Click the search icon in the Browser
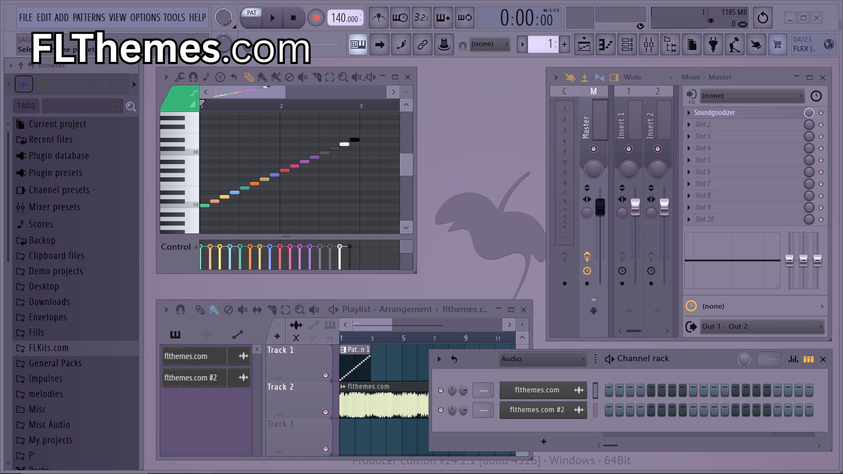Viewport: 843px width, 474px height. (130, 106)
